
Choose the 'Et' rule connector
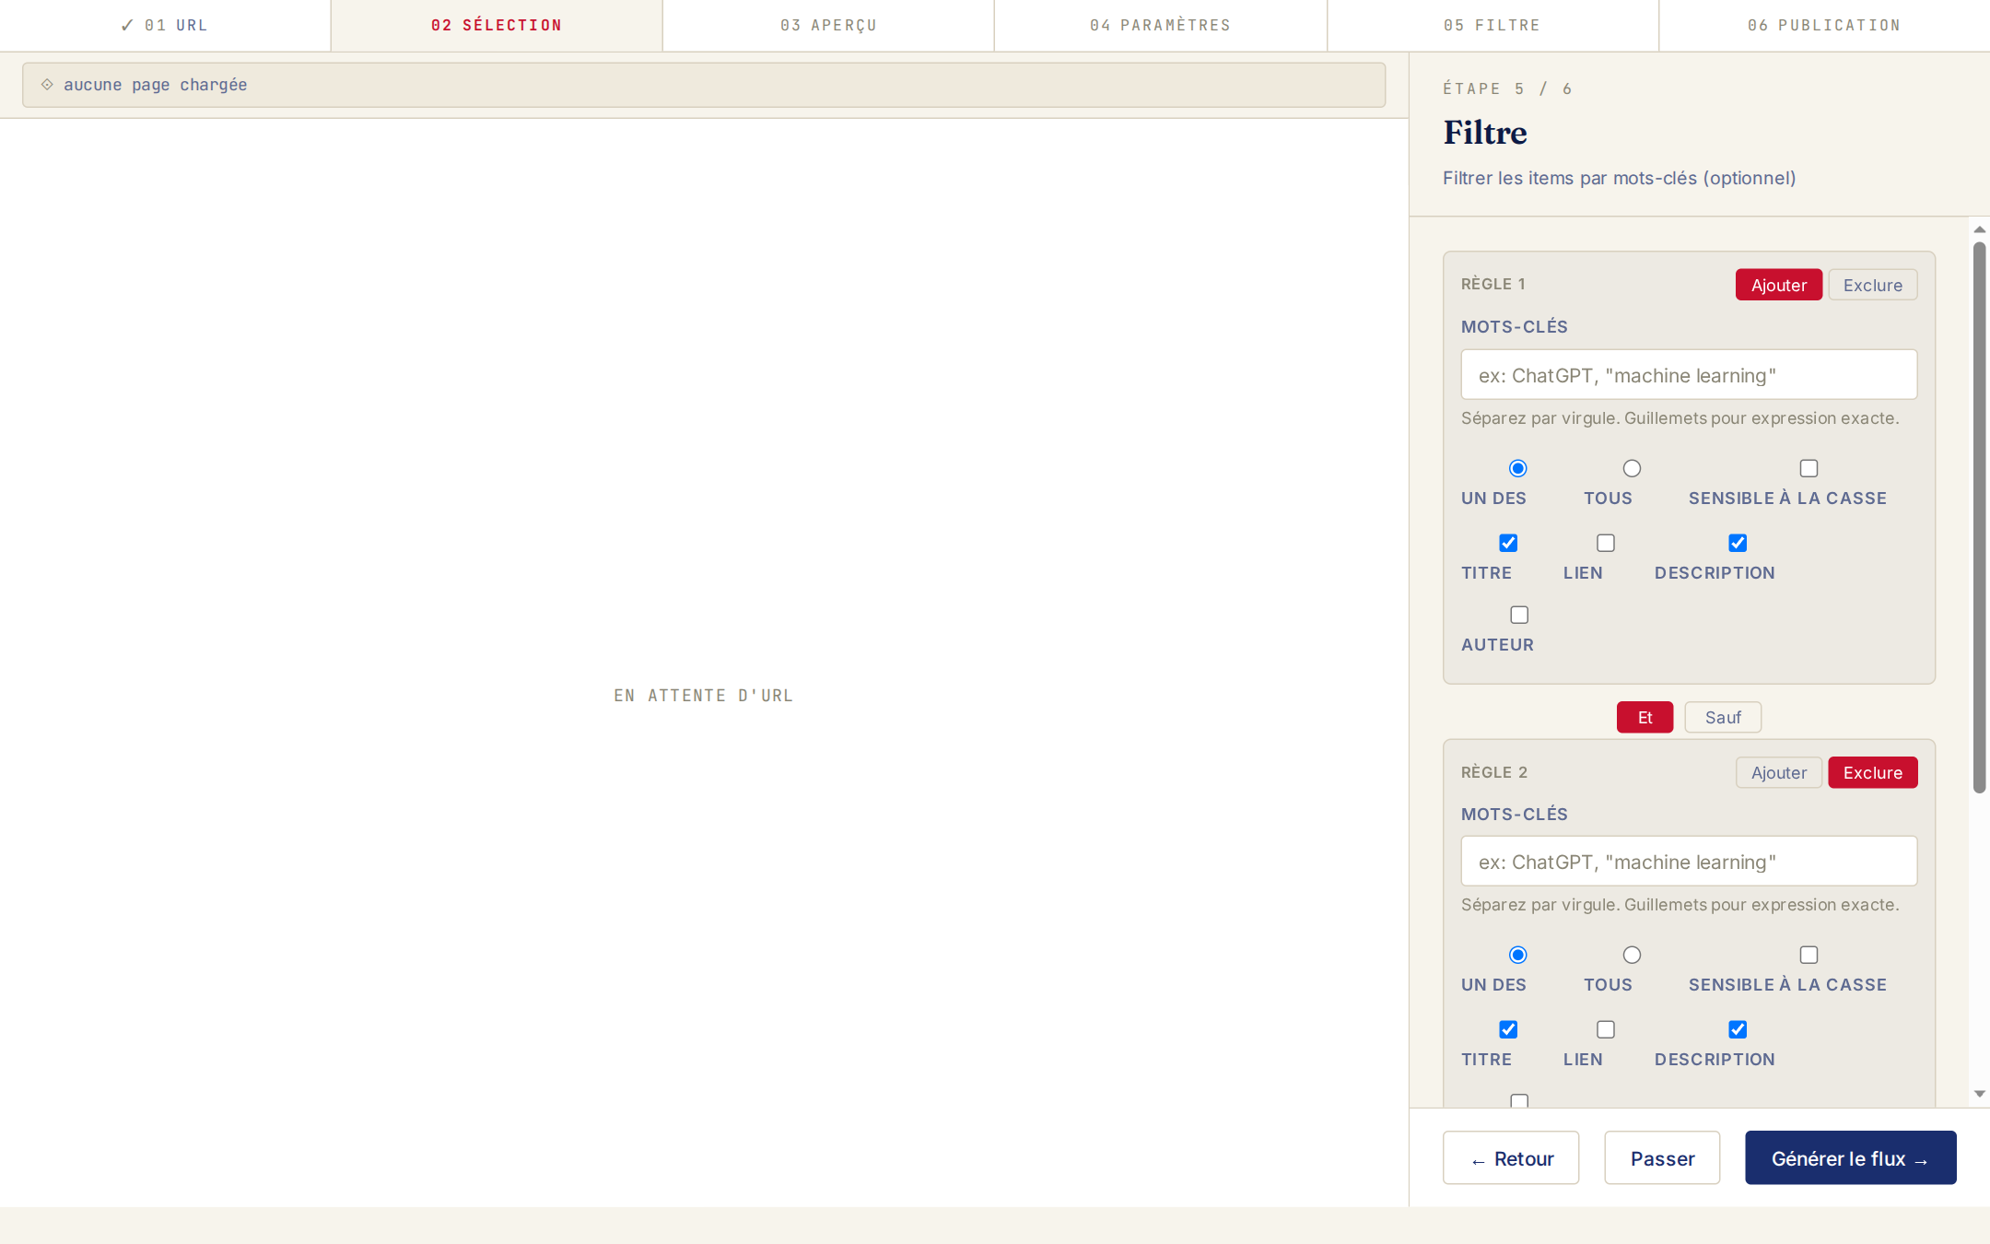[x=1645, y=717]
